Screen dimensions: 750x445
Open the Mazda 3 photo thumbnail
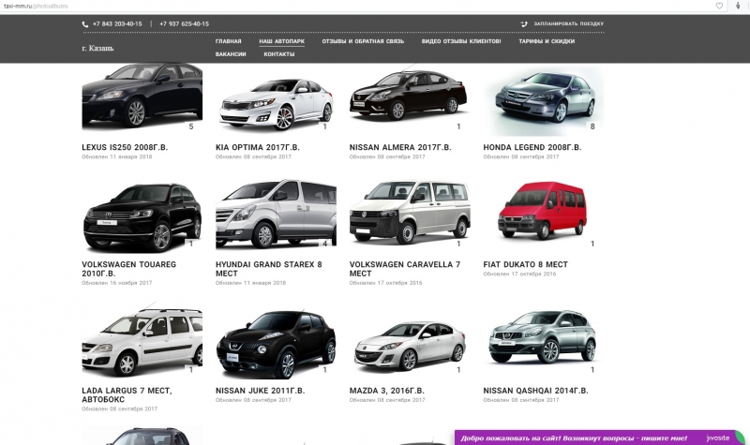410,344
